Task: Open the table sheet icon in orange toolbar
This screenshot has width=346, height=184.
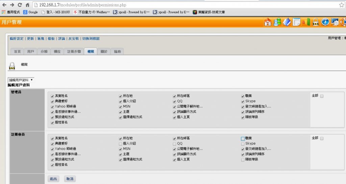Action: tap(296, 22)
